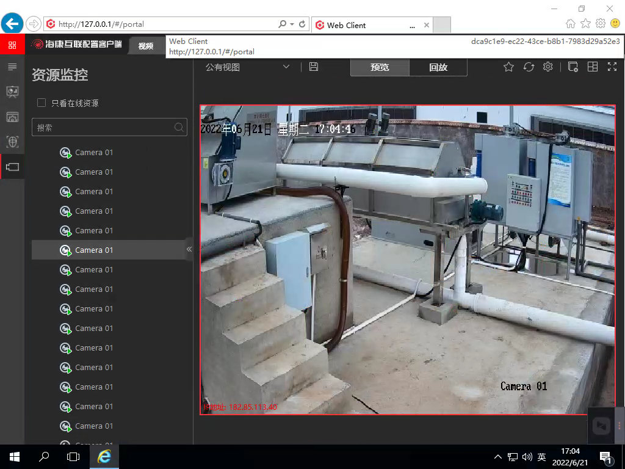The height and width of the screenshot is (469, 625).
Task: Click the save view floppy disk icon
Action: click(x=314, y=67)
